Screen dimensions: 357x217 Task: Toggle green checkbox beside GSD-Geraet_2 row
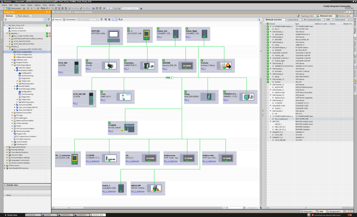point(268,32)
